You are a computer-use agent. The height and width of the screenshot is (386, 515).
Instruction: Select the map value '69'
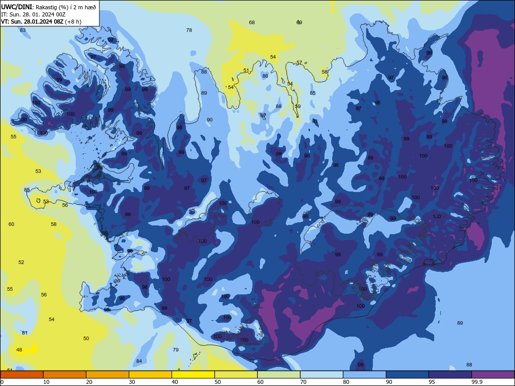coord(299,23)
